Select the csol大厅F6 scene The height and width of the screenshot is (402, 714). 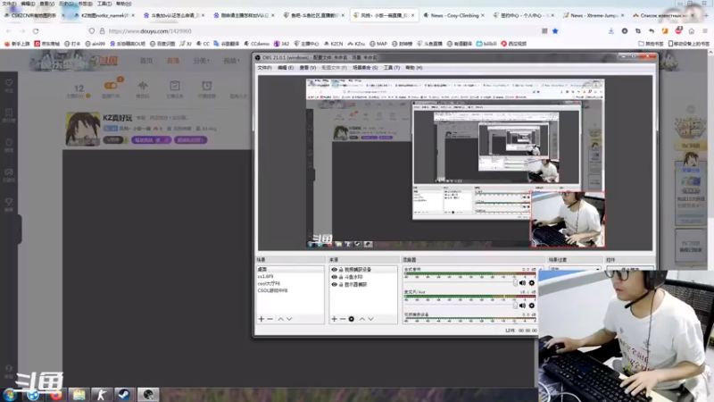(x=290, y=283)
